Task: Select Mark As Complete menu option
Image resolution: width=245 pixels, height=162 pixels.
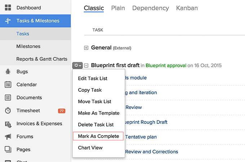Action: tap(98, 136)
